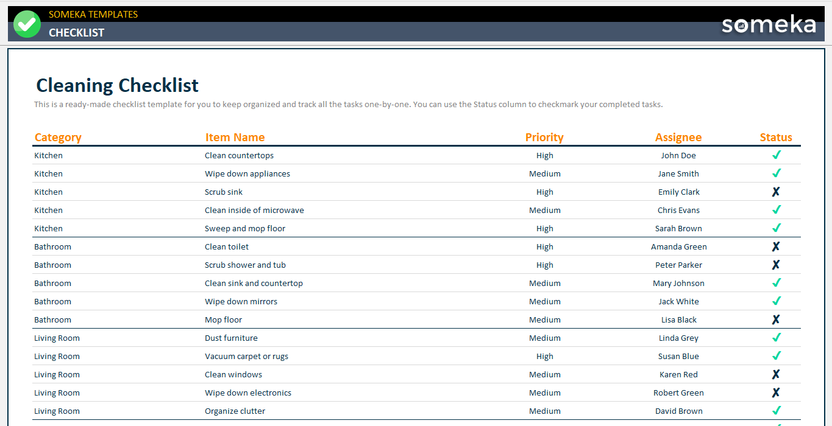Click the green checkmark logo icon
The image size is (832, 426).
(27, 24)
